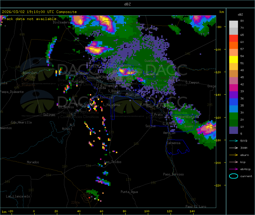
Task: Click the cyan 'current' ellipse legend icon
Action: 233,176
